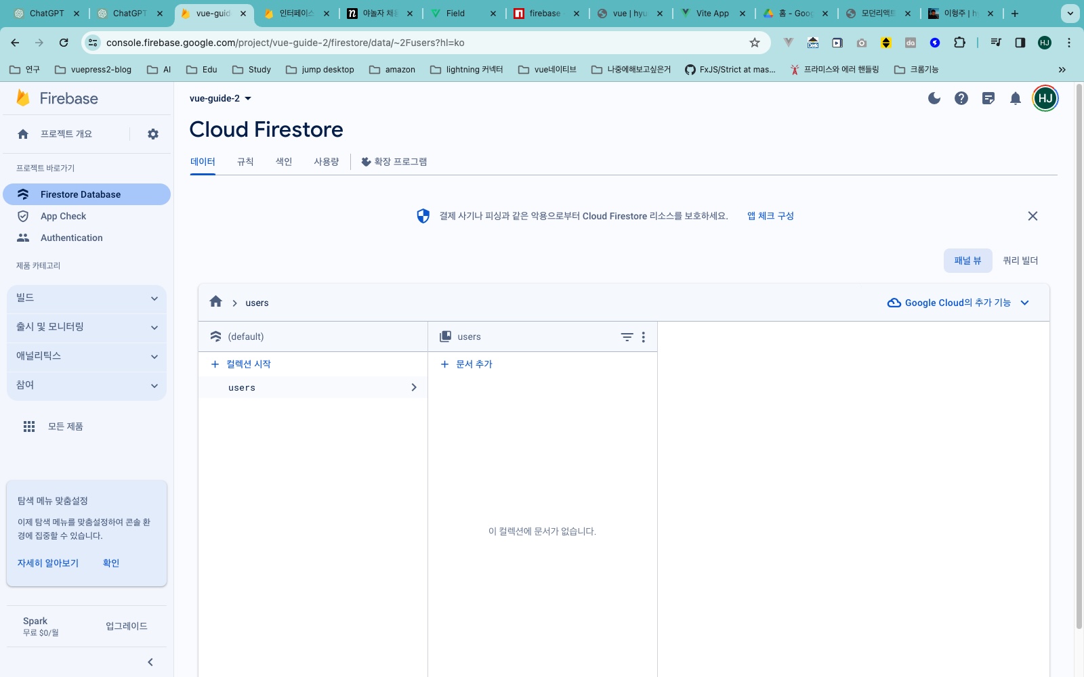The width and height of the screenshot is (1084, 677).
Task: Reload the browser page
Action: pos(64,43)
